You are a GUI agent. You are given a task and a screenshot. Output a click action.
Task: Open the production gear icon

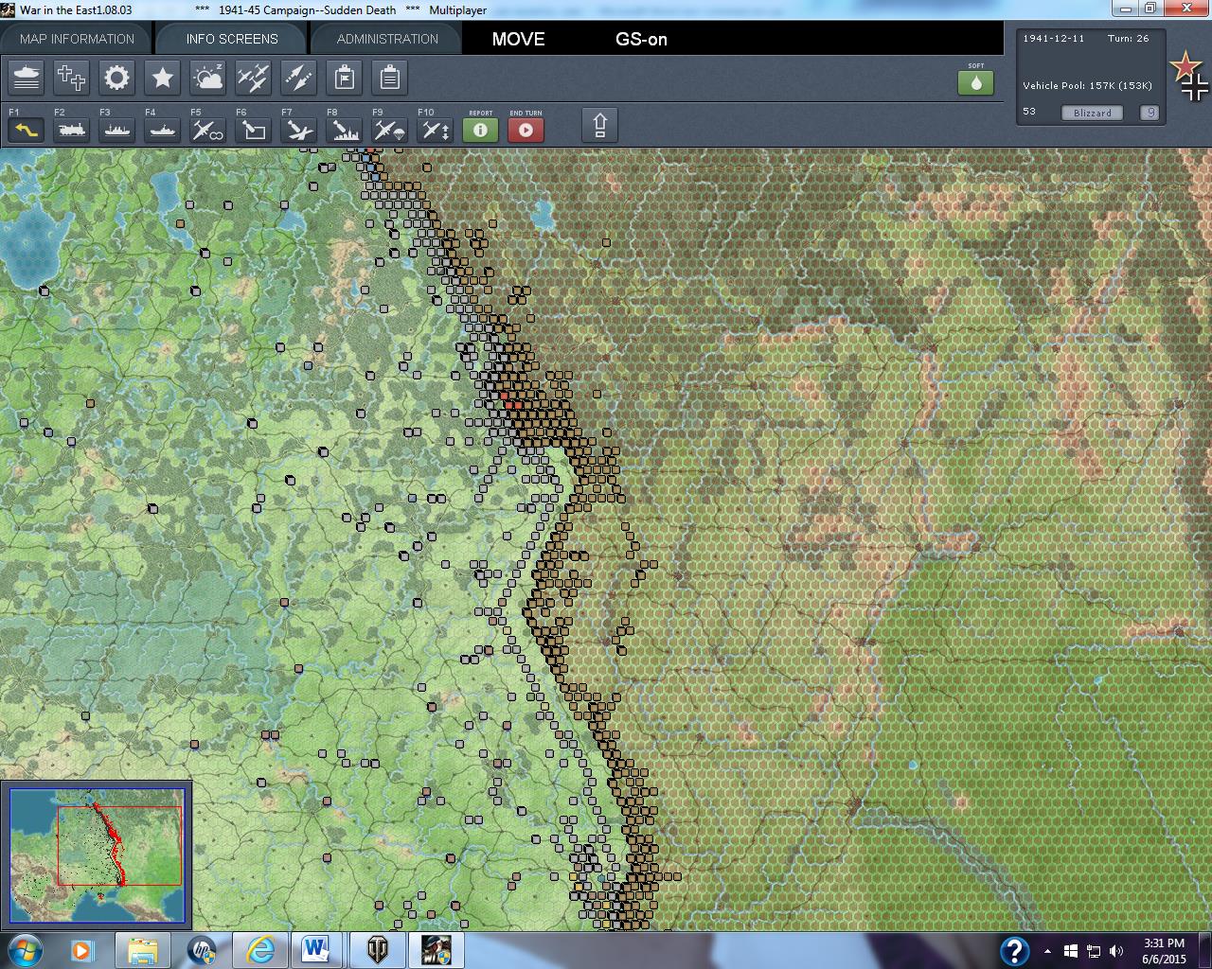tap(116, 78)
